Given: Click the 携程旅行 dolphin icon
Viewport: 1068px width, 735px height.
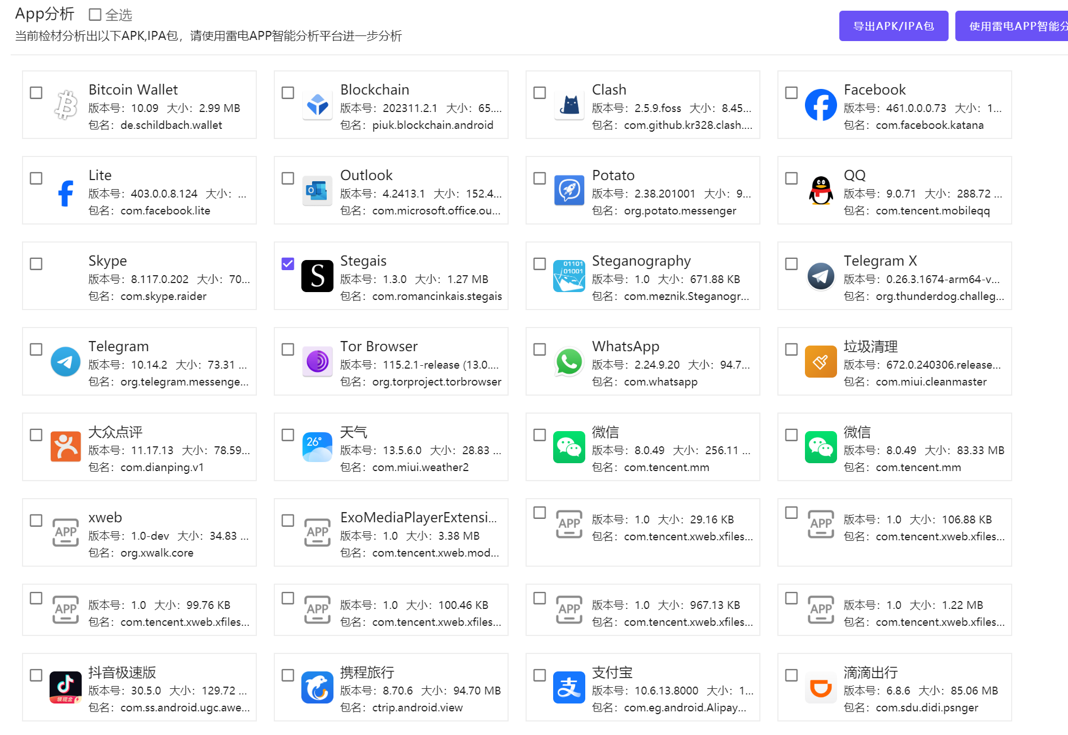Looking at the screenshot, I should point(317,688).
